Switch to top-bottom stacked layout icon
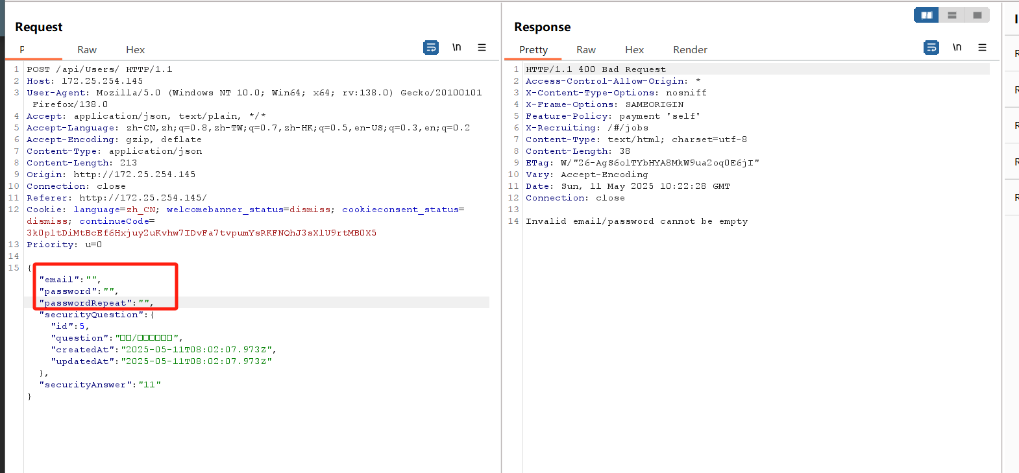The image size is (1019, 473). pos(952,15)
